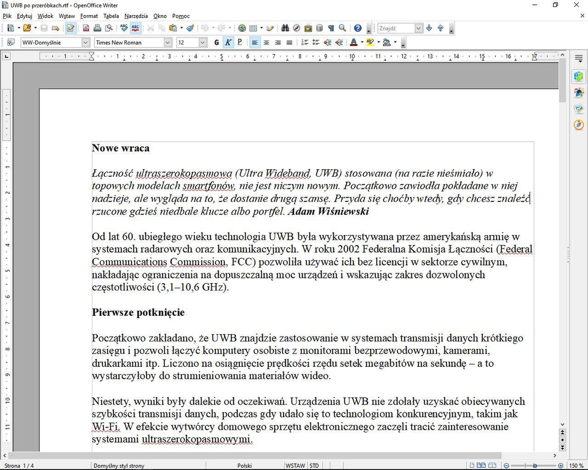The width and height of the screenshot is (588, 470).
Task: Show Draw Functions pencil icon
Action: click(270, 28)
